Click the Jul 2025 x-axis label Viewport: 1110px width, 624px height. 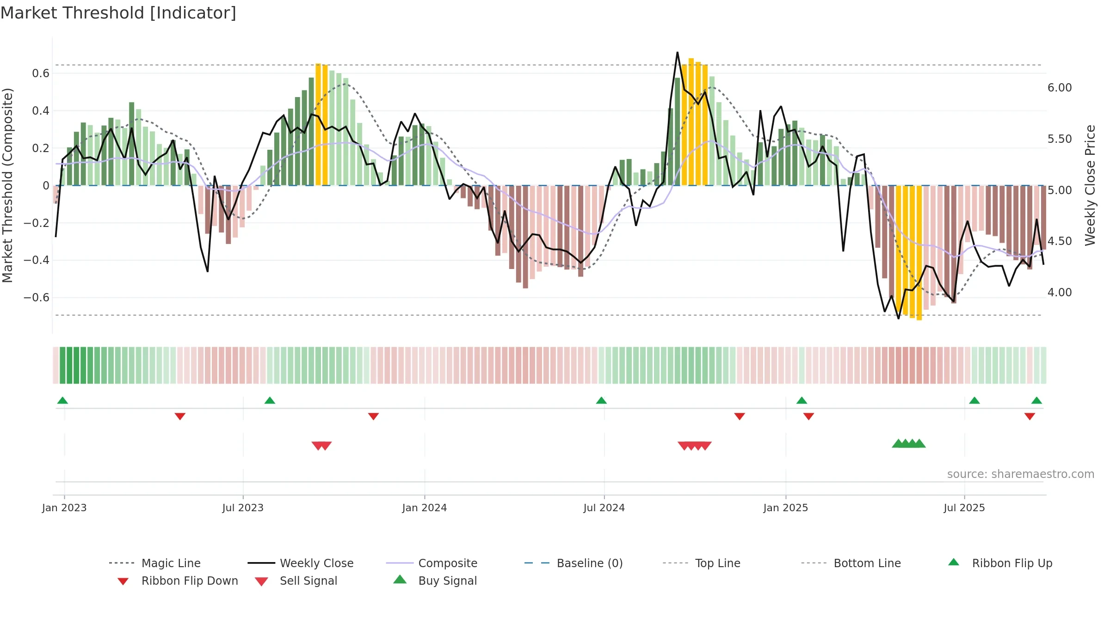point(964,508)
